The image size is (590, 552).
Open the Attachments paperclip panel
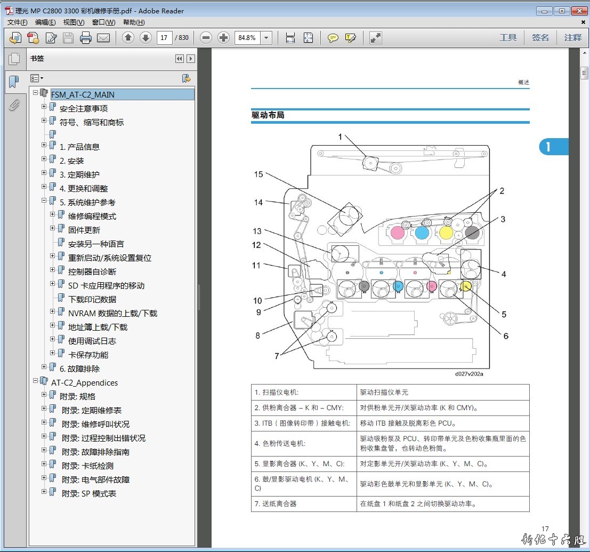(x=14, y=105)
